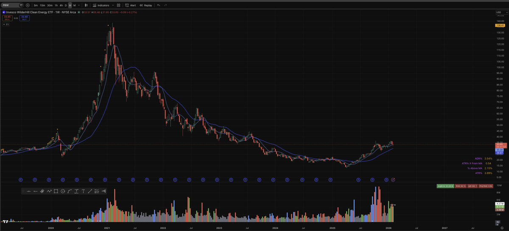The width and height of the screenshot is (509, 231).
Task: Grab the drawing toolbar drag handle
Action: coord(23,191)
